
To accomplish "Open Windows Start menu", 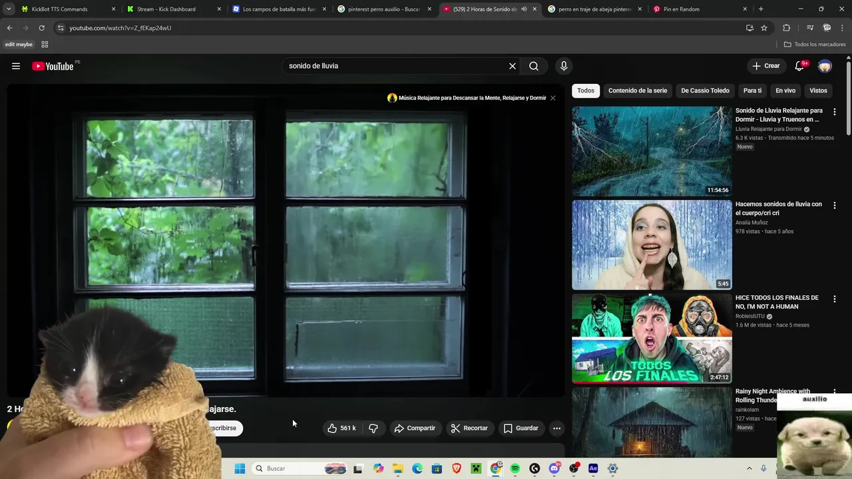I will 240,468.
